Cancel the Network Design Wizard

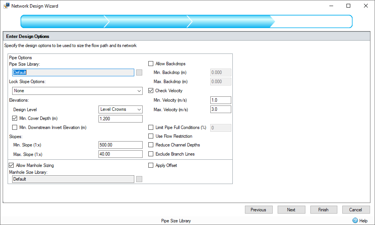pos(356,209)
